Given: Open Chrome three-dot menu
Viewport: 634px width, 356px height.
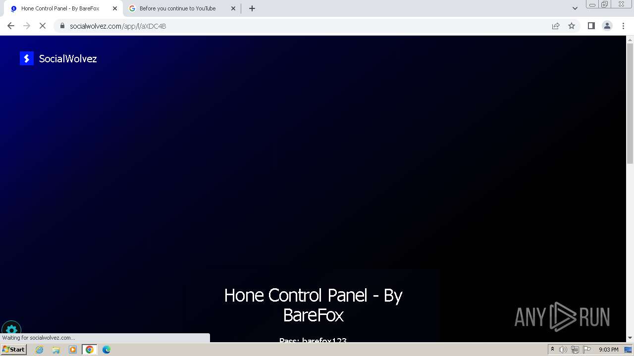Looking at the screenshot, I should click(623, 26).
